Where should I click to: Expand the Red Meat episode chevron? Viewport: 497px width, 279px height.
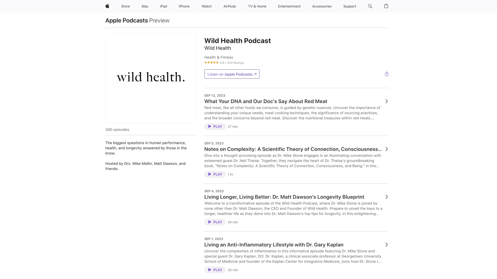tap(386, 101)
